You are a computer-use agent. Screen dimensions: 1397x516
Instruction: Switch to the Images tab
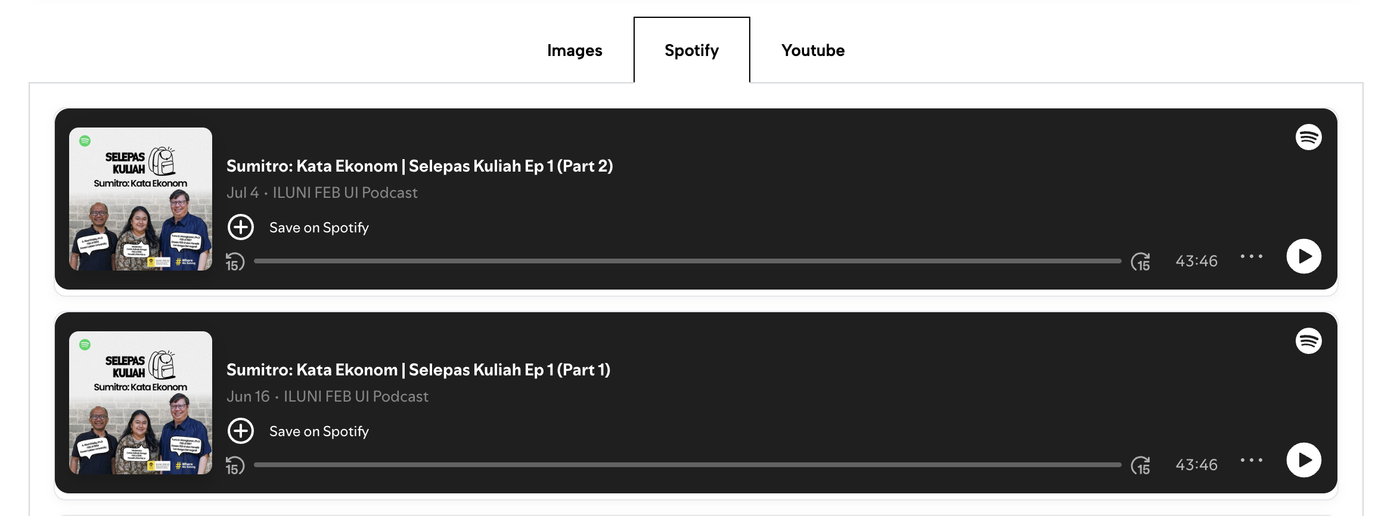[x=575, y=51]
